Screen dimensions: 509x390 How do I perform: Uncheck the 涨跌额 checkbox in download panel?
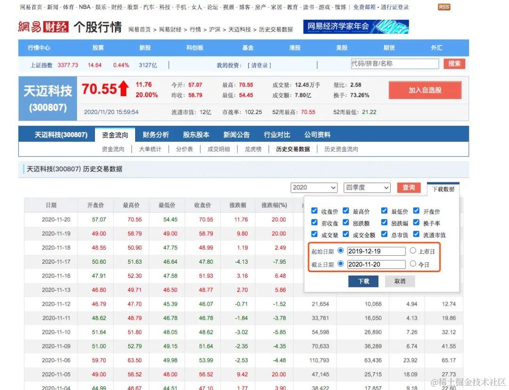point(346,222)
